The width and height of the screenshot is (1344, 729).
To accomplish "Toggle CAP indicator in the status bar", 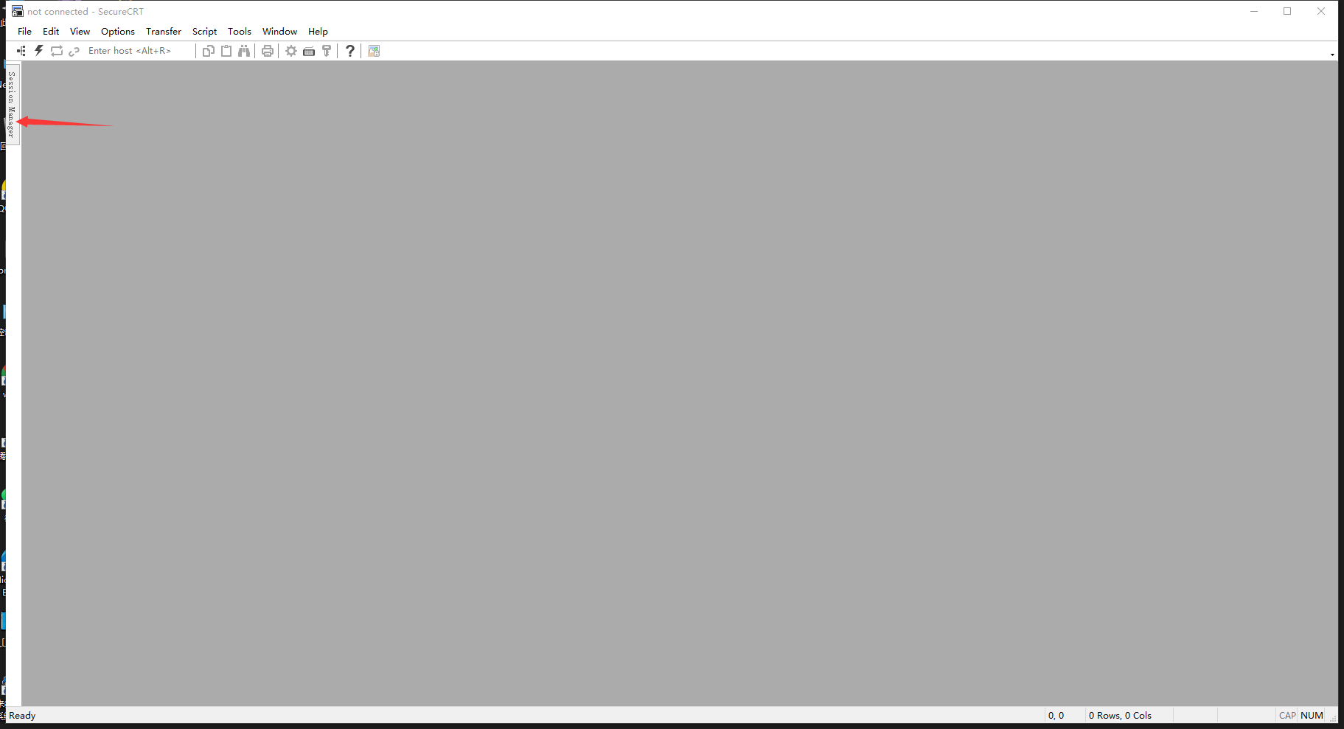I will [x=1286, y=715].
